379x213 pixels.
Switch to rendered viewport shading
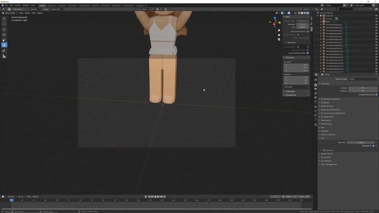(x=308, y=13)
